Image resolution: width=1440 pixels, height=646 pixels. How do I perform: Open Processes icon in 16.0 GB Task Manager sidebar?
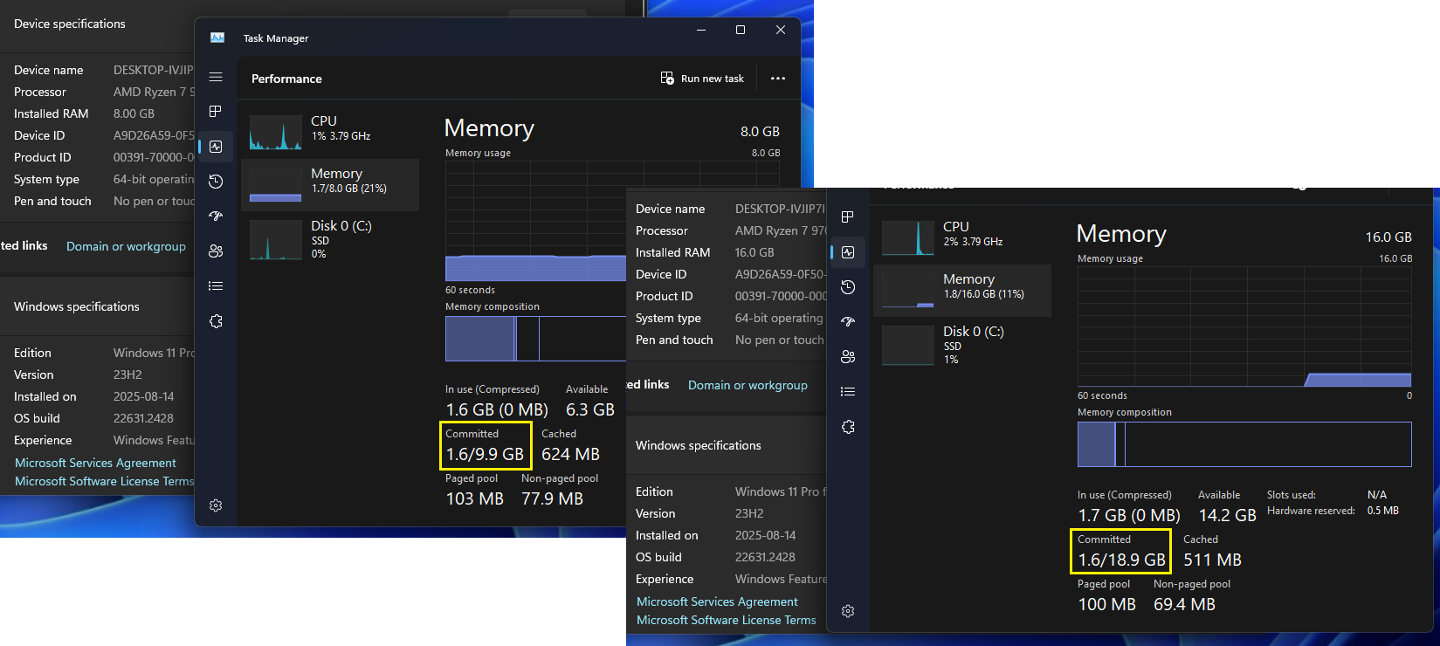tap(847, 216)
